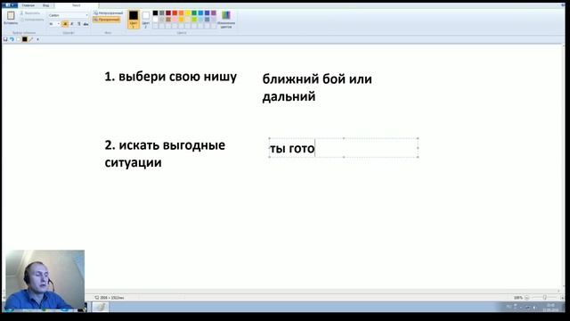Image resolution: width=570 pixels, height=321 pixels.
Task: Pick the lime green swatch in second row
Action: pyautogui.click(x=194, y=20)
